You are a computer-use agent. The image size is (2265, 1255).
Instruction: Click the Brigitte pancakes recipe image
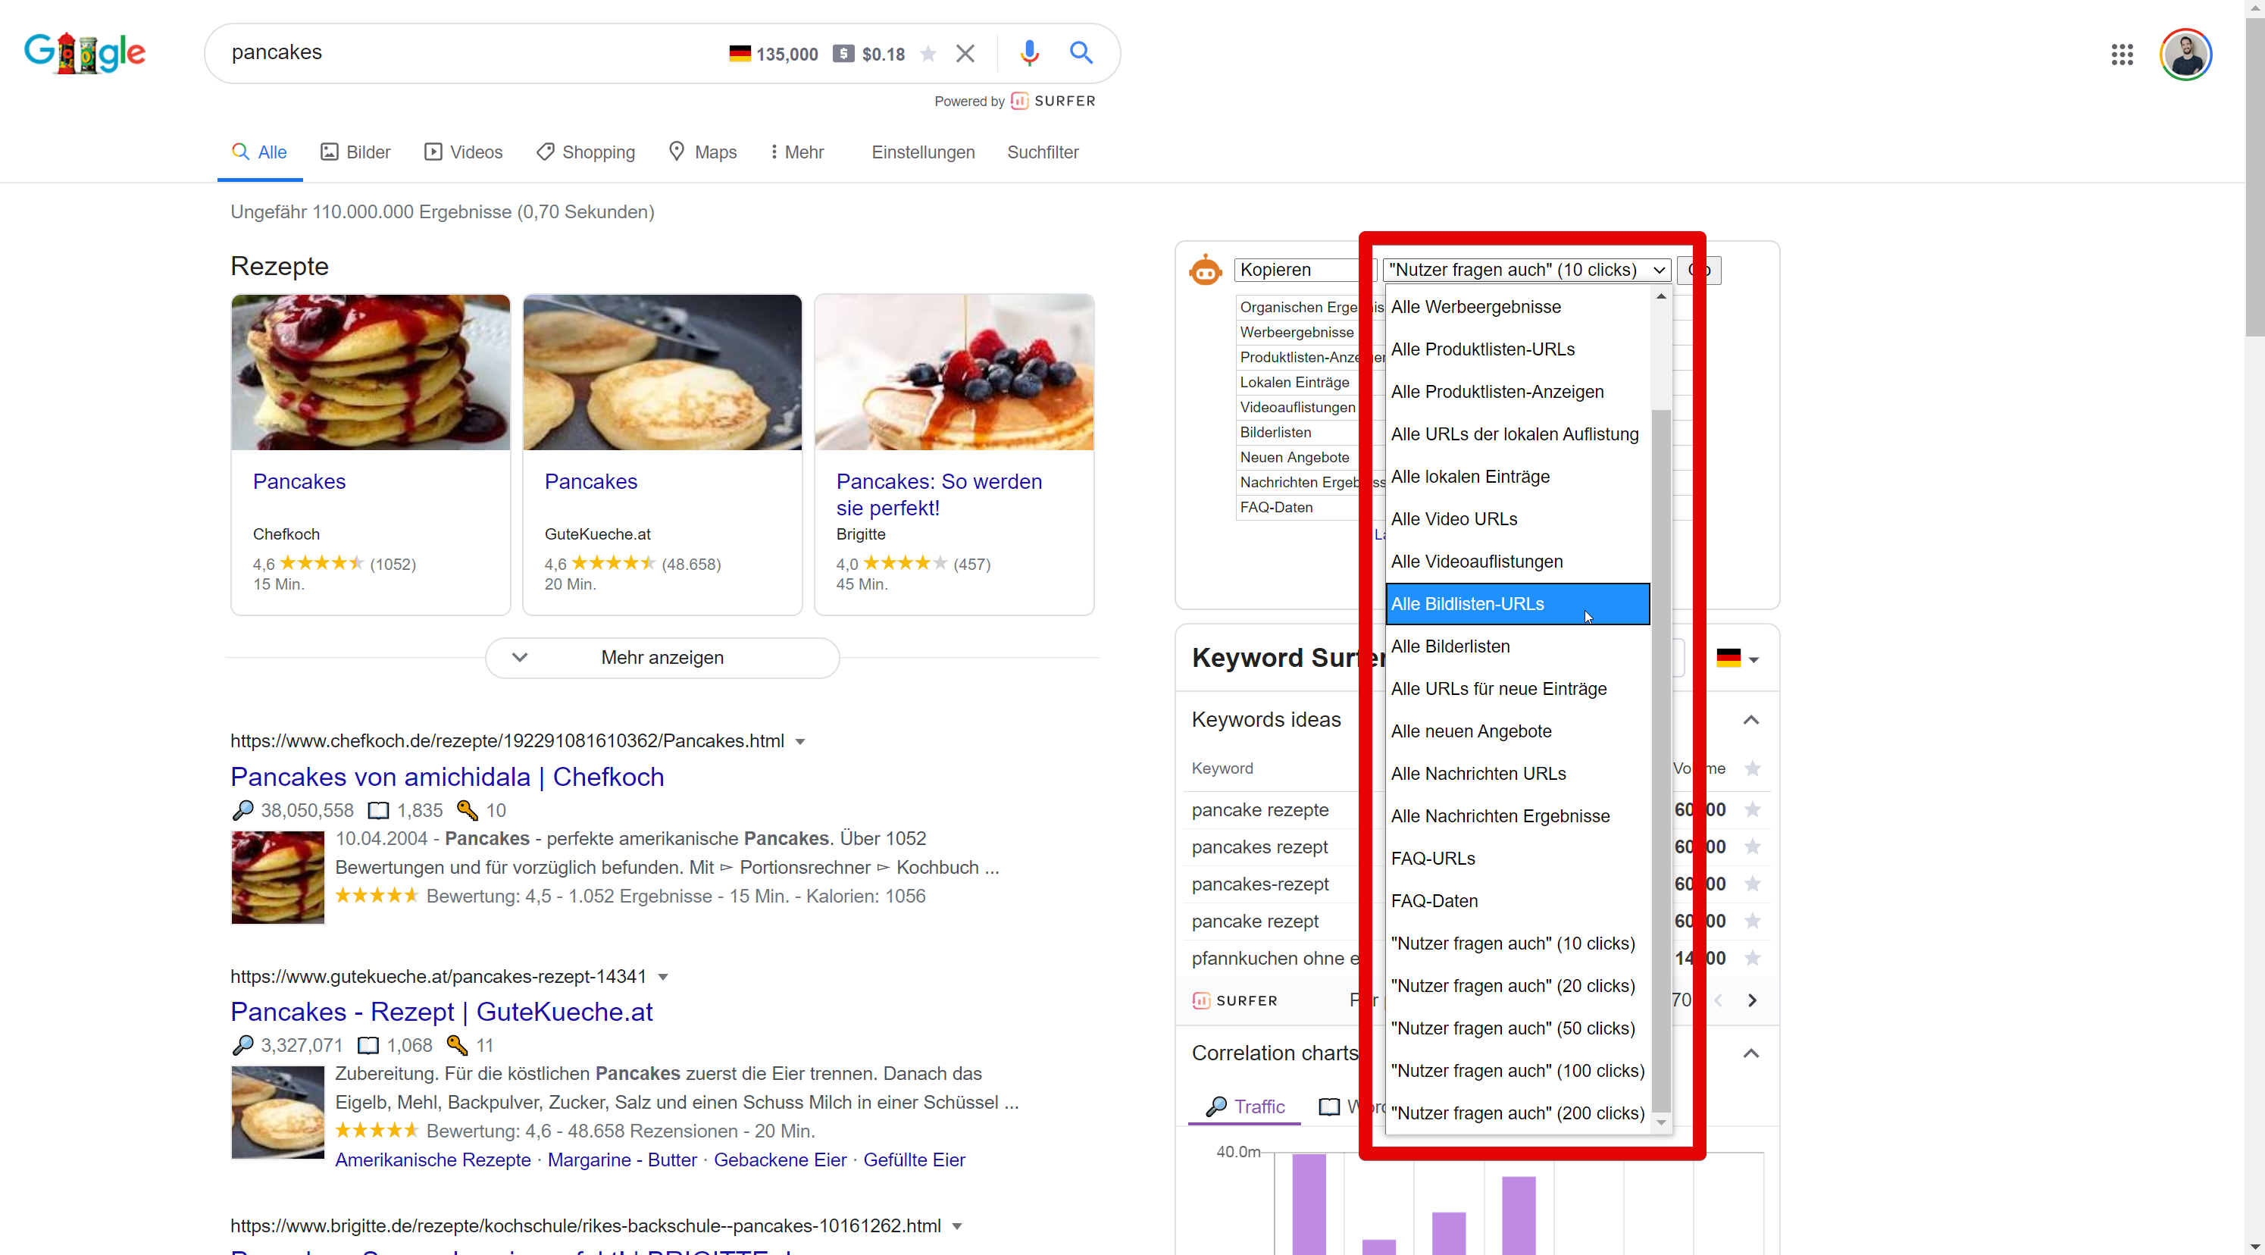(x=954, y=372)
